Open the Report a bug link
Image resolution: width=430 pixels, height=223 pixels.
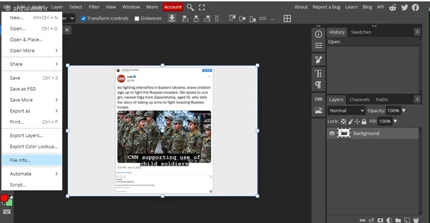326,7
